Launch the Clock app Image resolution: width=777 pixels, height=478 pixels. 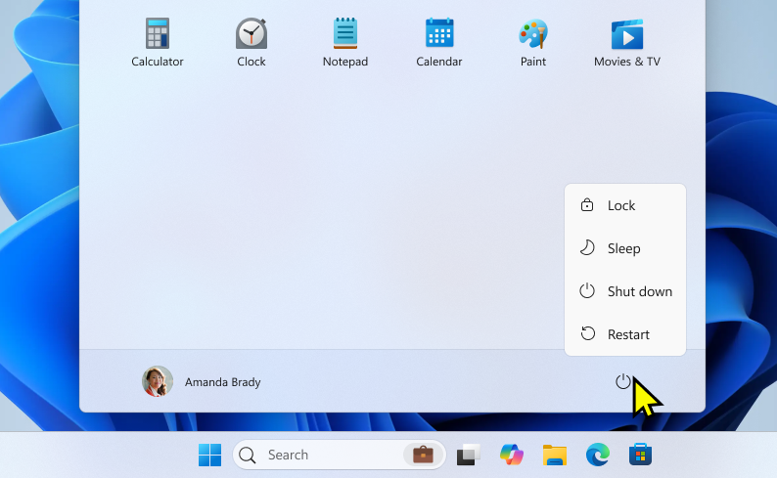(x=251, y=42)
